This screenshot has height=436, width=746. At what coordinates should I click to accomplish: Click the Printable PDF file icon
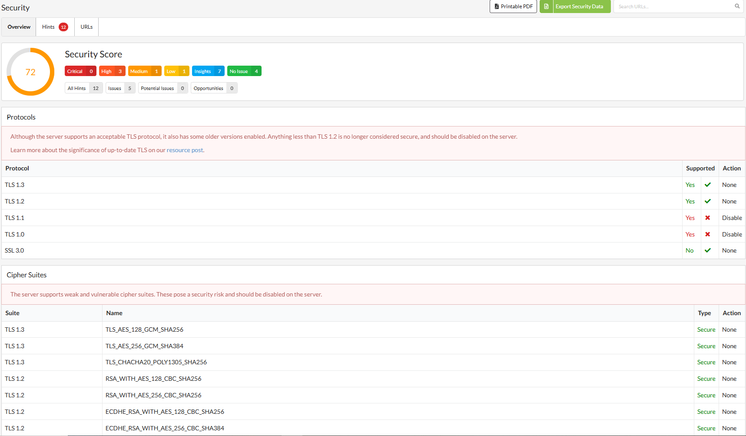(x=497, y=7)
